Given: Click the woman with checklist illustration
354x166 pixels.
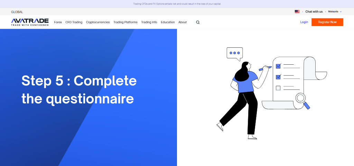Looking at the screenshot, I should (272, 93).
